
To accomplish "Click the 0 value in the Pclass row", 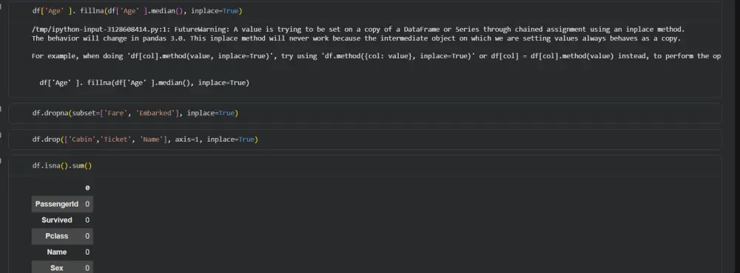I will (x=87, y=236).
